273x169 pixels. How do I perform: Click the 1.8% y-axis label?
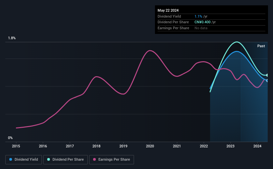coord(12,38)
